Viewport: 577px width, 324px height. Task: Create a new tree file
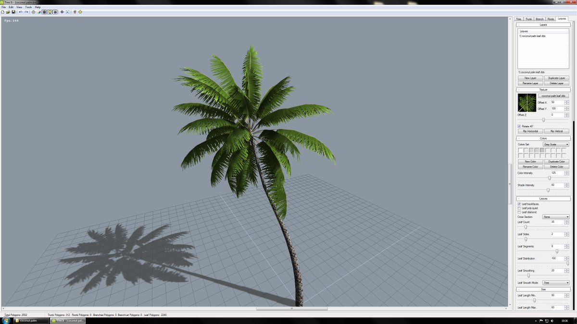[x=3, y=12]
